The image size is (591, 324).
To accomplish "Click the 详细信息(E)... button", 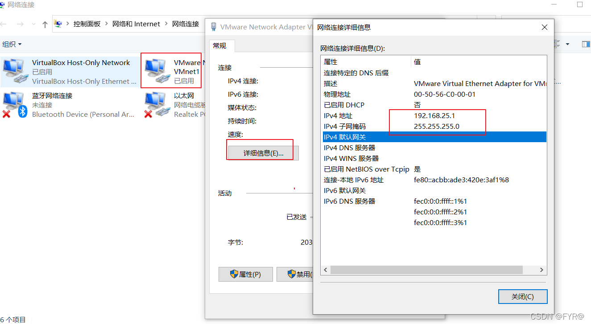I will coord(263,153).
